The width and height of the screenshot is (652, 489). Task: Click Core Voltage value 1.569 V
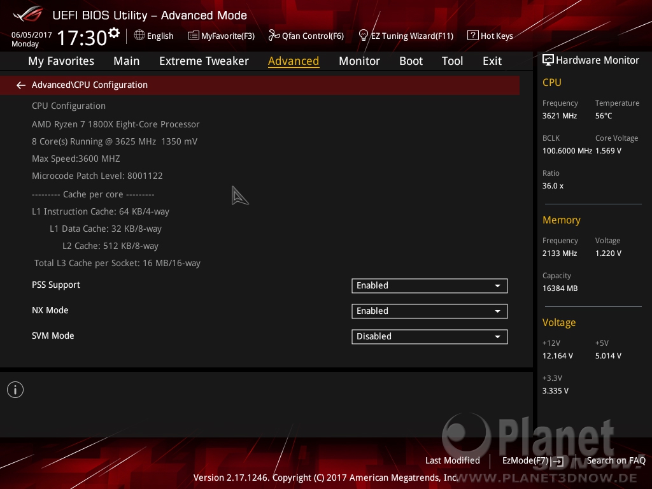[x=608, y=151]
